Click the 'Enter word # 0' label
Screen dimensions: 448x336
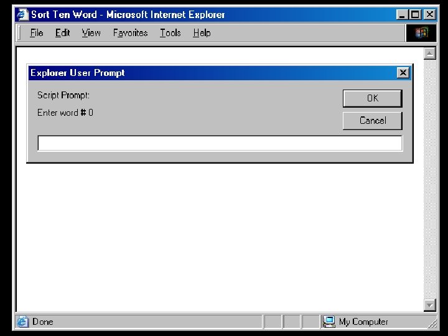pyautogui.click(x=65, y=113)
